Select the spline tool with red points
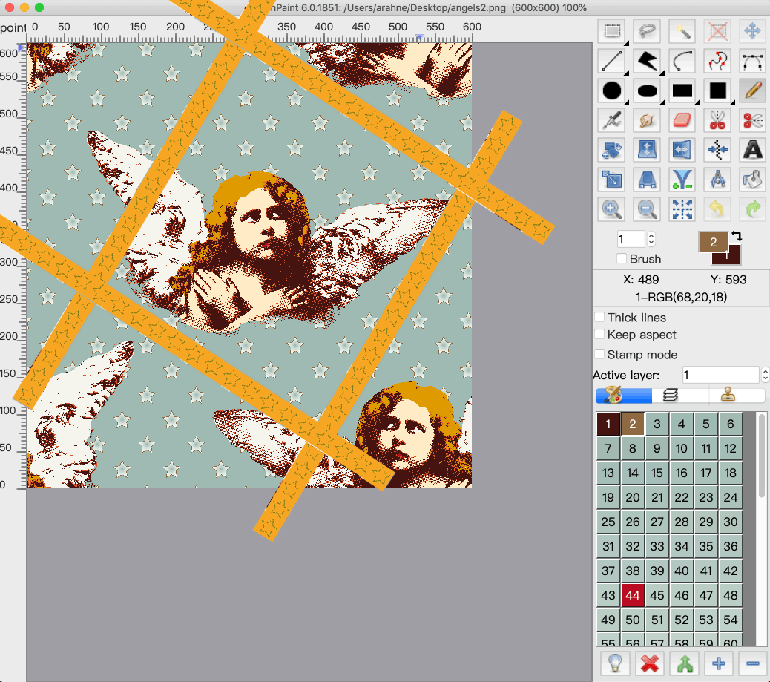Screen dimensions: 770x682 pyautogui.click(x=717, y=62)
